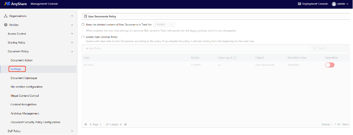The width and height of the screenshot is (353, 135).
Task: Click the Add Policy button
Action: click(94, 48)
